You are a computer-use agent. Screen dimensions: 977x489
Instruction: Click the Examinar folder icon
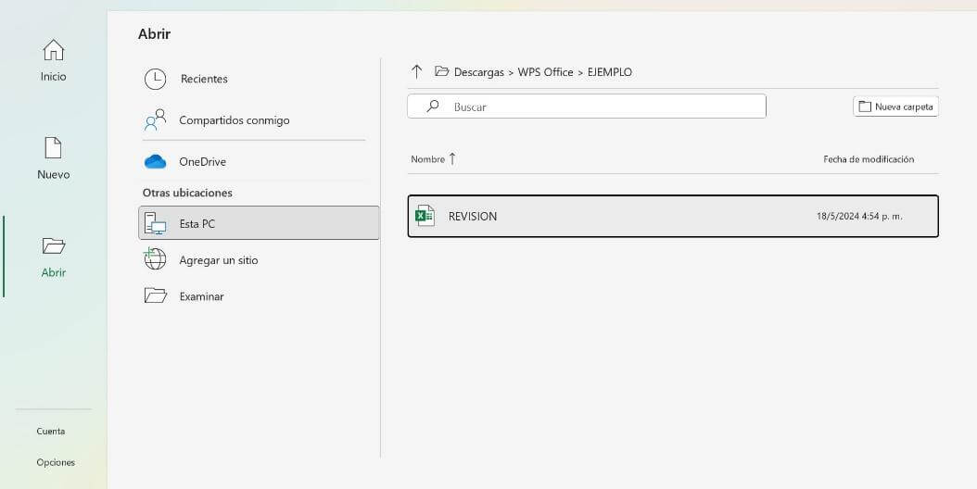coord(155,296)
